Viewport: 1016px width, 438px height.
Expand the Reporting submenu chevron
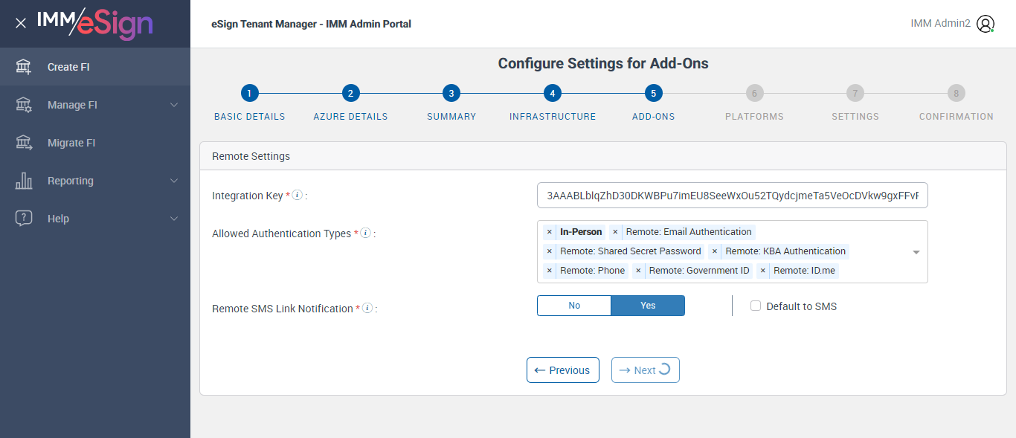point(174,181)
